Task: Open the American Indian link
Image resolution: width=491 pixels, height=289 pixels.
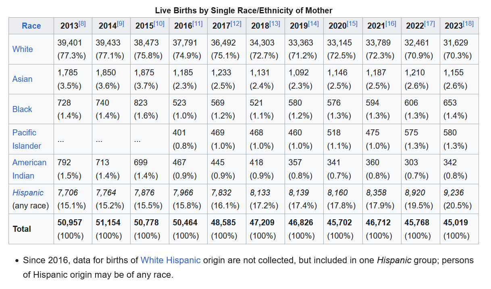Action: (29, 169)
